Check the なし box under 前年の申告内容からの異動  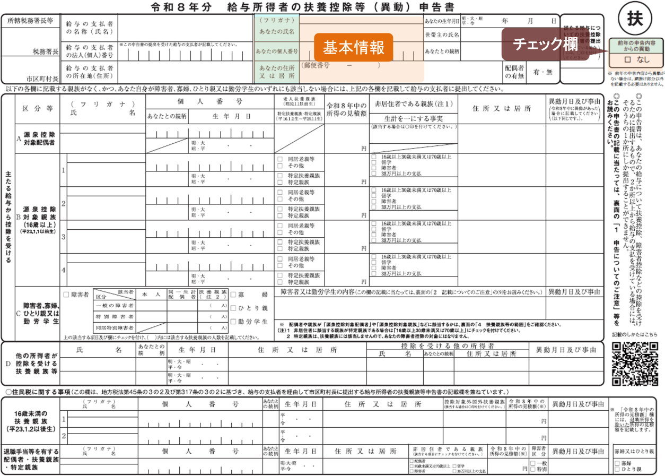[x=628, y=60]
